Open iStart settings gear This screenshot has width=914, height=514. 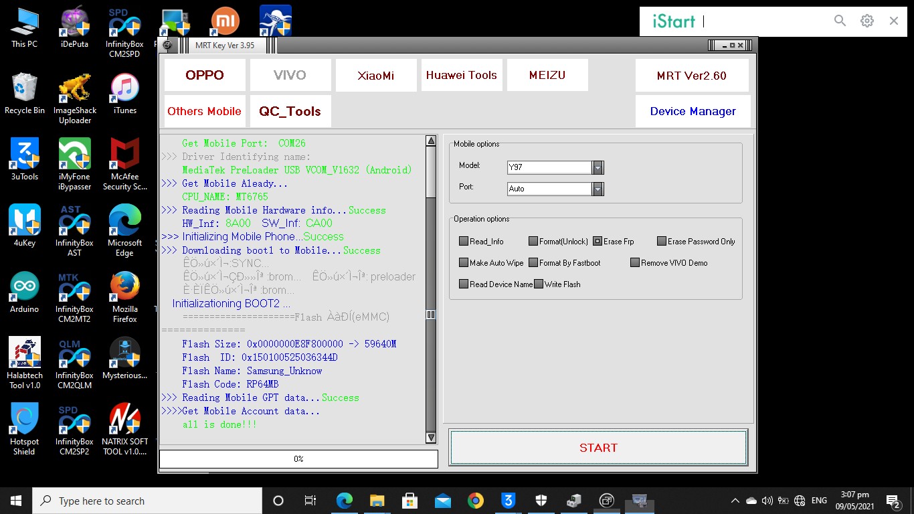point(867,21)
